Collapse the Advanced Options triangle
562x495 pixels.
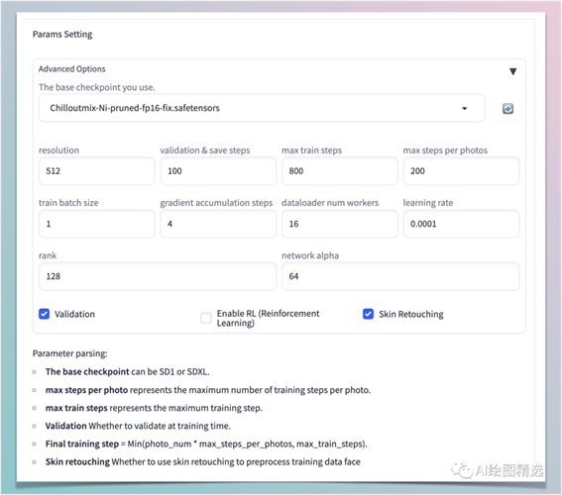click(512, 71)
